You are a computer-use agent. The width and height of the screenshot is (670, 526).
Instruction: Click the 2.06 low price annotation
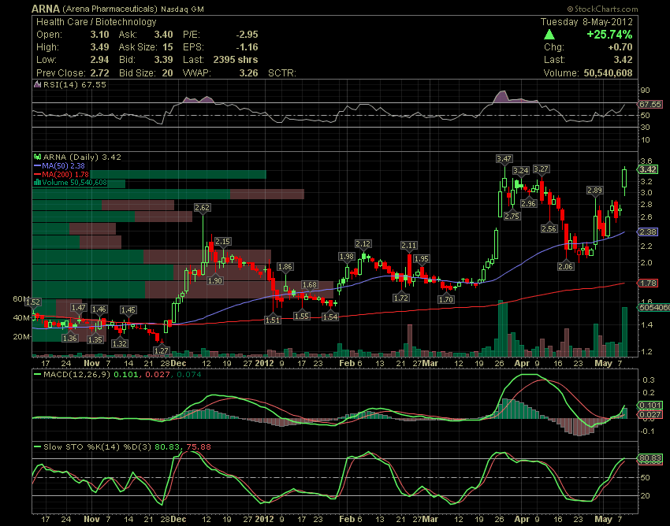click(x=565, y=266)
